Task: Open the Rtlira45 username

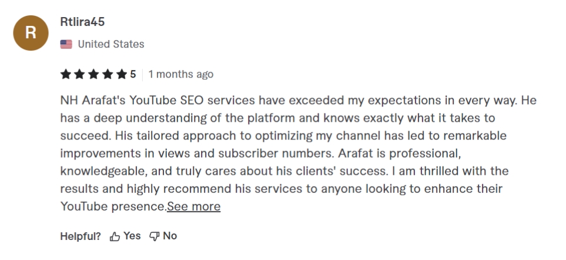Action: pos(82,21)
